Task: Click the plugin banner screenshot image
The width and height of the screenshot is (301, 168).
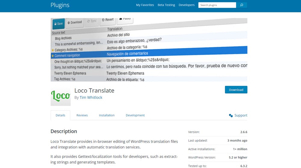Action: click(x=149, y=50)
